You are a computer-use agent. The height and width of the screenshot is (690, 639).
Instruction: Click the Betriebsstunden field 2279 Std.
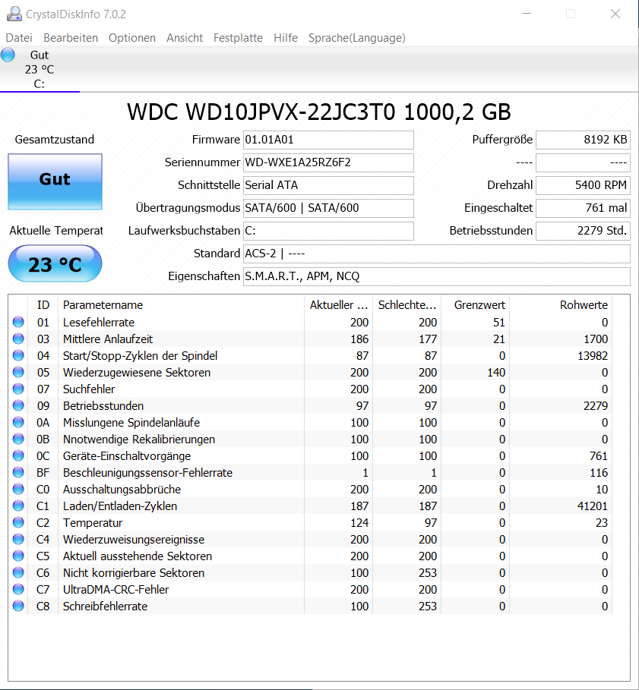(583, 231)
